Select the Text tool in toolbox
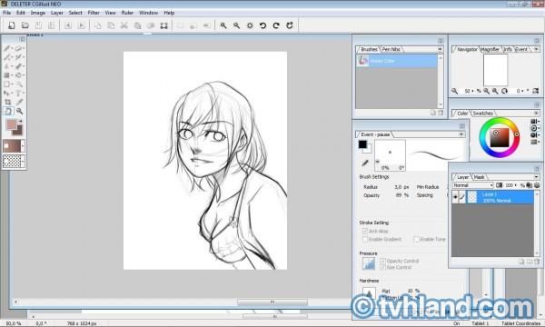The image size is (545, 327). 19,94
